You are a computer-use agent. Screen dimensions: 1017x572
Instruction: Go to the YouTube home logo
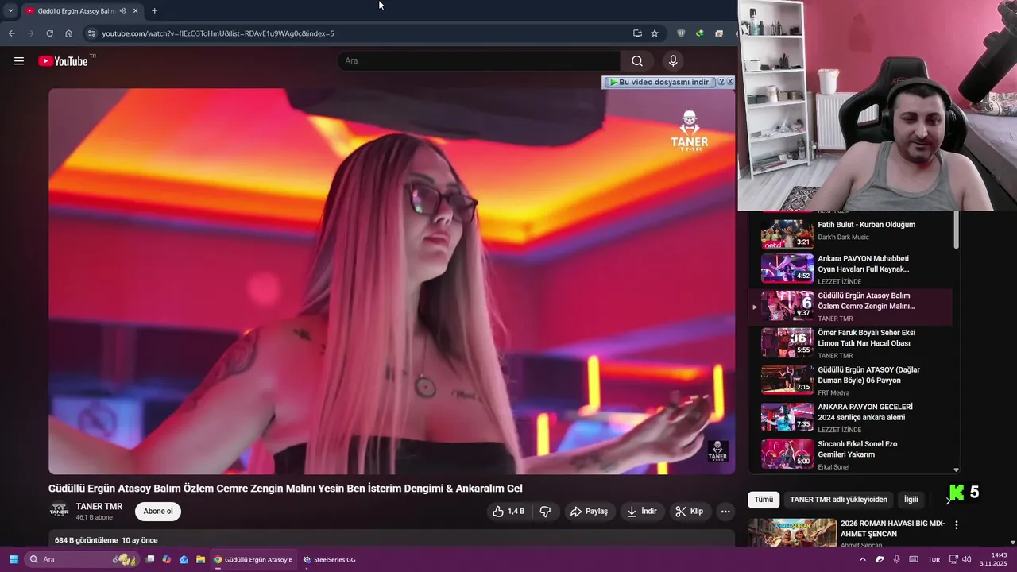click(64, 61)
